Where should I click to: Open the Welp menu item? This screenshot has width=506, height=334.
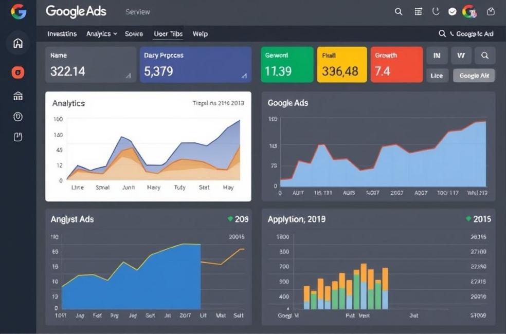[x=200, y=34]
